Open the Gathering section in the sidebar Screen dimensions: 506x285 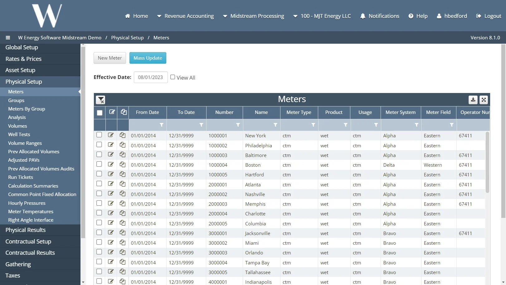[x=18, y=264]
